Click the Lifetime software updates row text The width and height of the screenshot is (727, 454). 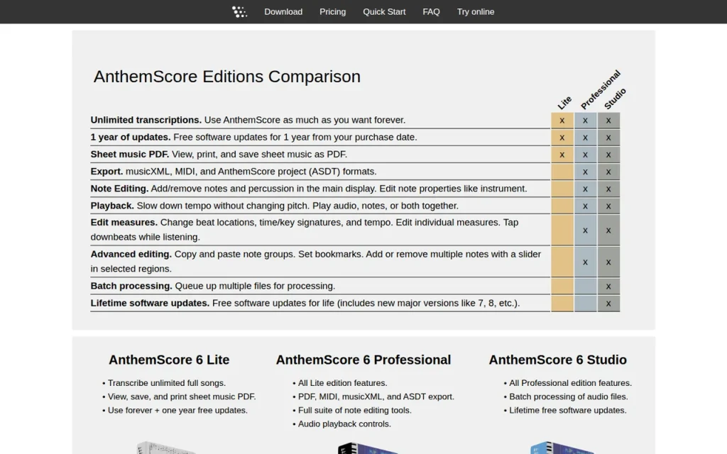[305, 303]
